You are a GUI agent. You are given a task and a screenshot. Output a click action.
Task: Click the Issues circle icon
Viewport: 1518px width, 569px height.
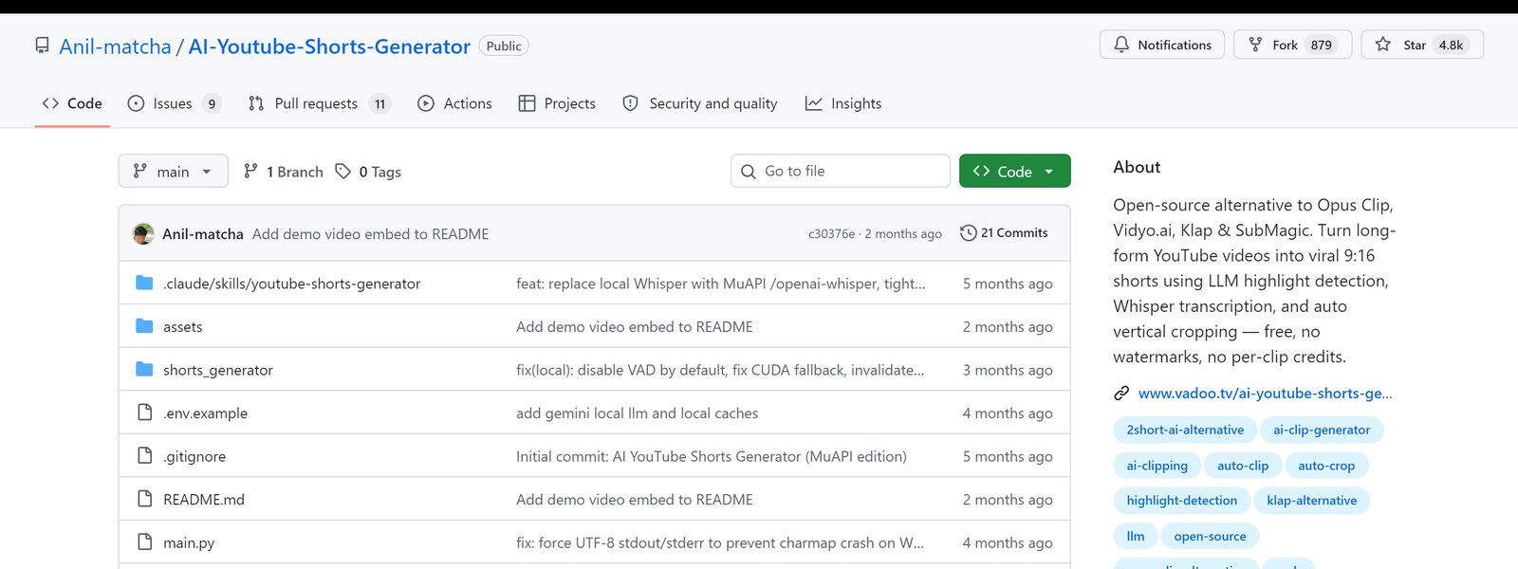click(x=136, y=103)
